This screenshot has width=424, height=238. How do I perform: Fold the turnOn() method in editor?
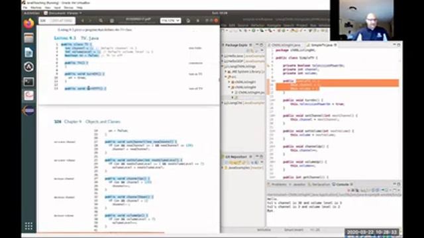pyautogui.click(x=274, y=100)
